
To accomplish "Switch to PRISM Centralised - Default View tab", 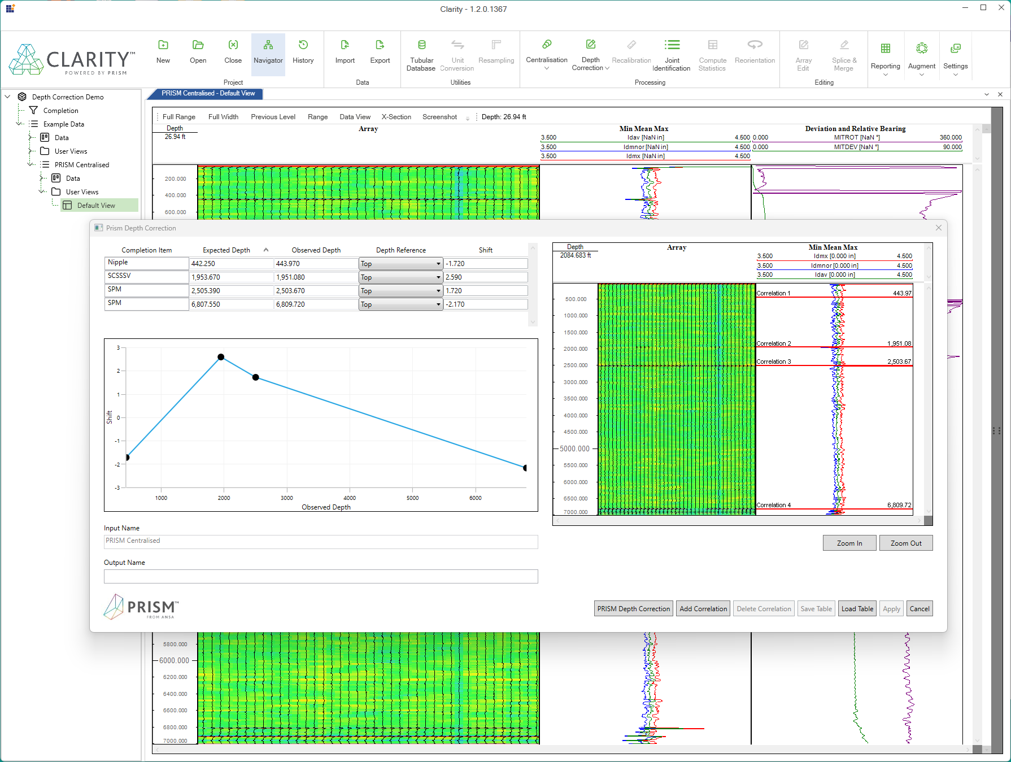I will tap(208, 93).
